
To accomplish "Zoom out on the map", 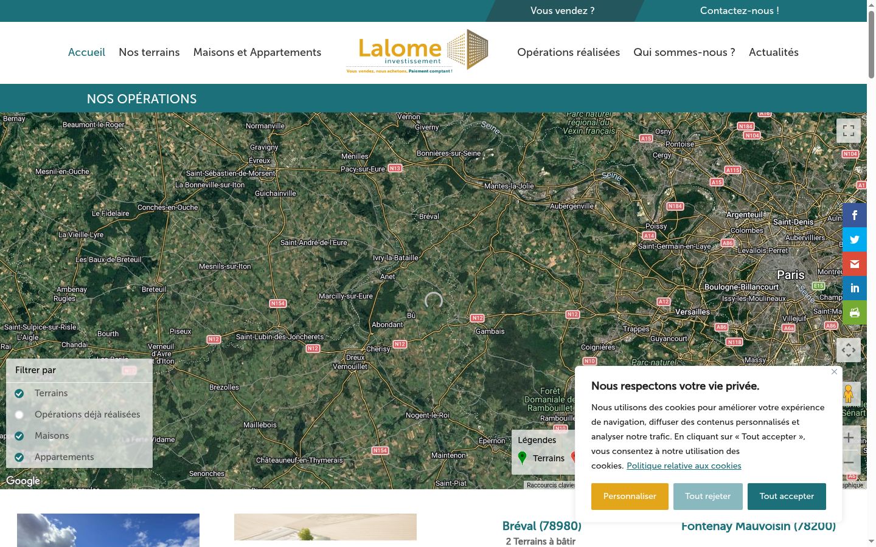I will pyautogui.click(x=849, y=463).
